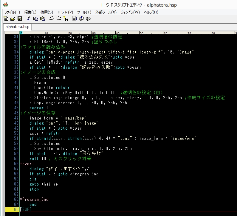Screen dimensions: 237x216
Task: Open the 外部ツール(X) menu
Action: tap(106, 12)
